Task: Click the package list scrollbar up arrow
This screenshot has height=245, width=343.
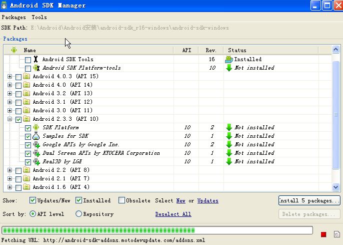Action: tap(336, 50)
